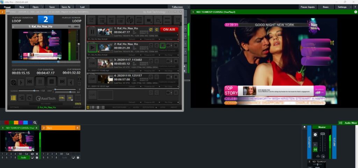Toggle Audio on NDI input 1
Viewport: 358px width, 168px height.
pos(23,157)
